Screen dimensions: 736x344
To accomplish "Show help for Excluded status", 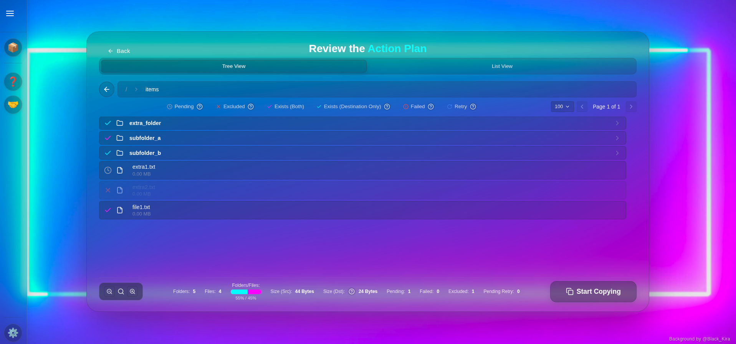I will pyautogui.click(x=251, y=107).
